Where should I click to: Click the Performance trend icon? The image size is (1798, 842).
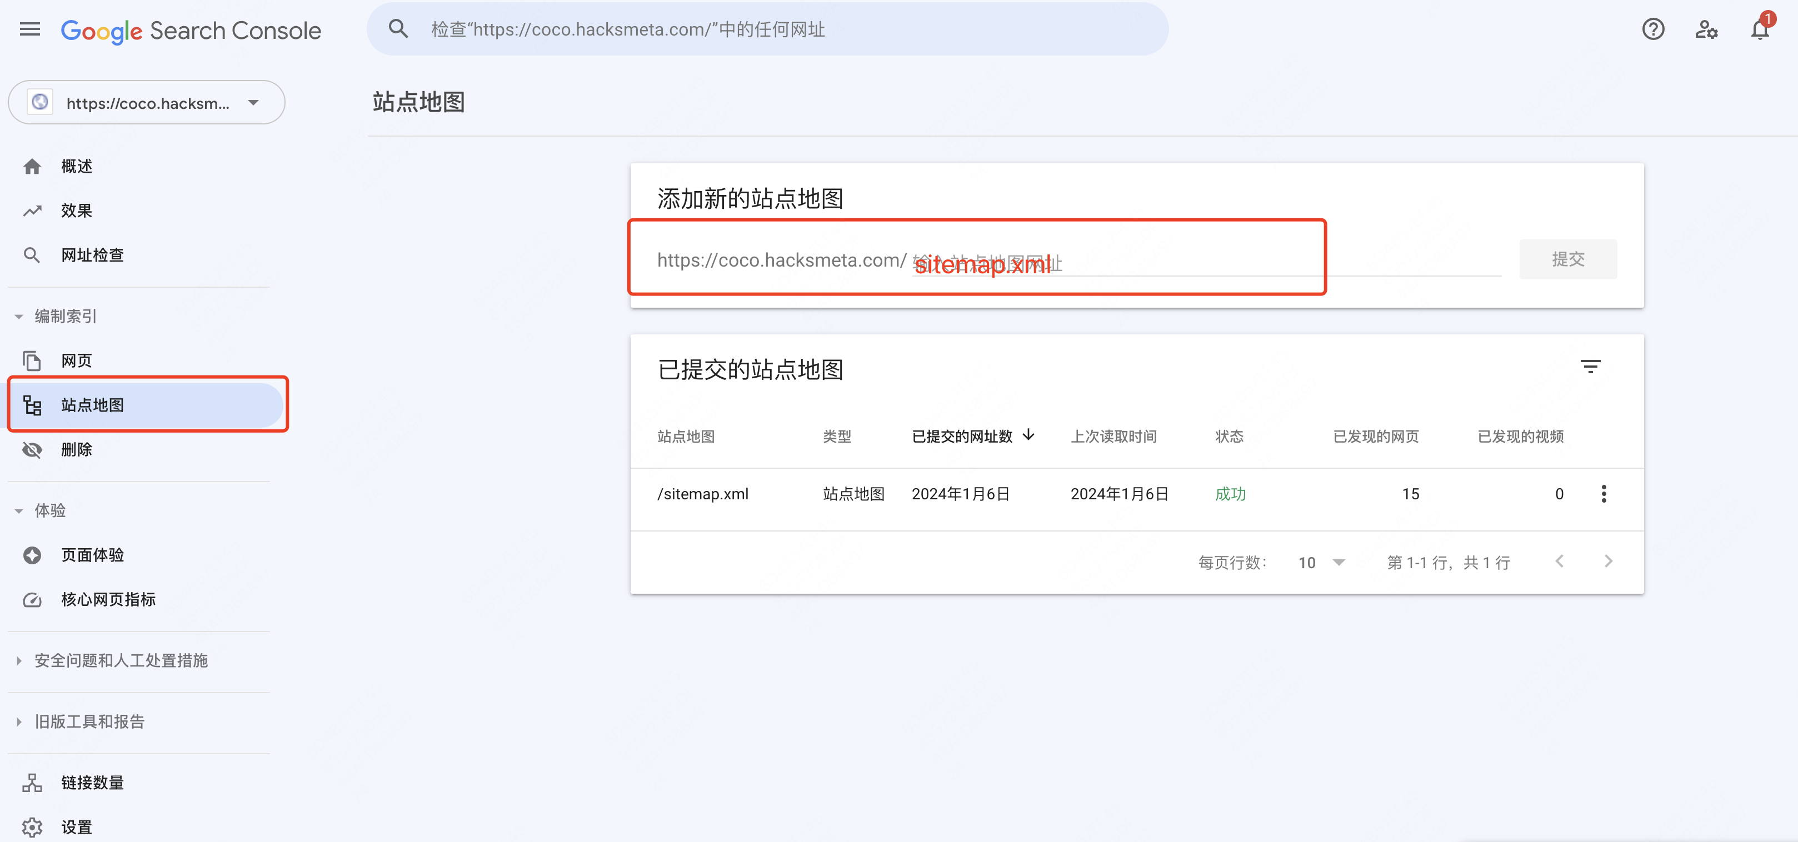pos(32,210)
